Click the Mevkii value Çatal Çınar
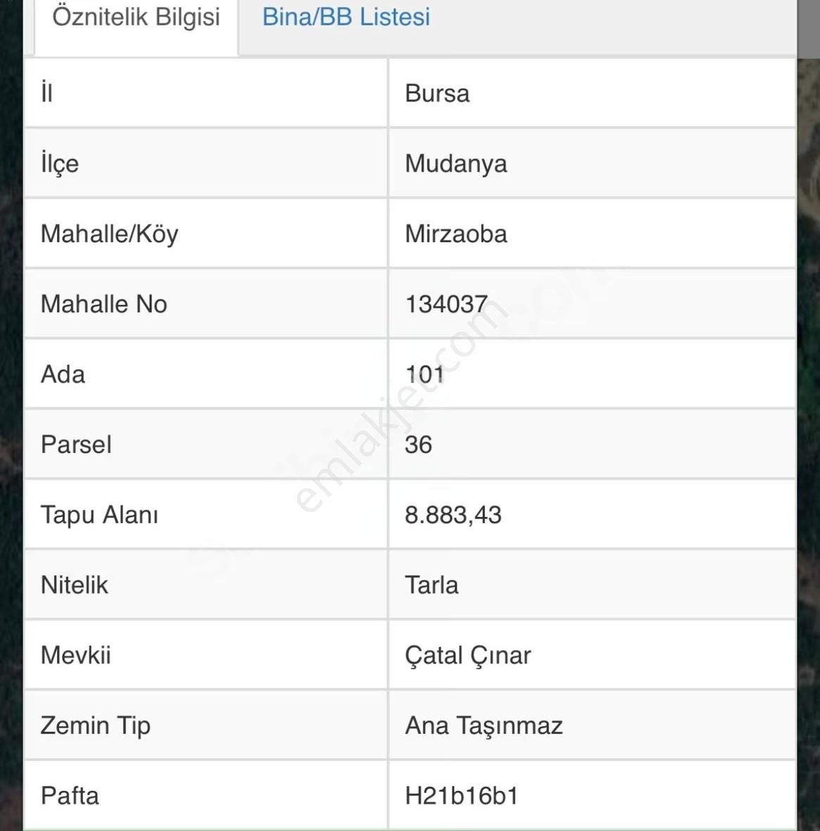820x831 pixels. [x=467, y=655]
